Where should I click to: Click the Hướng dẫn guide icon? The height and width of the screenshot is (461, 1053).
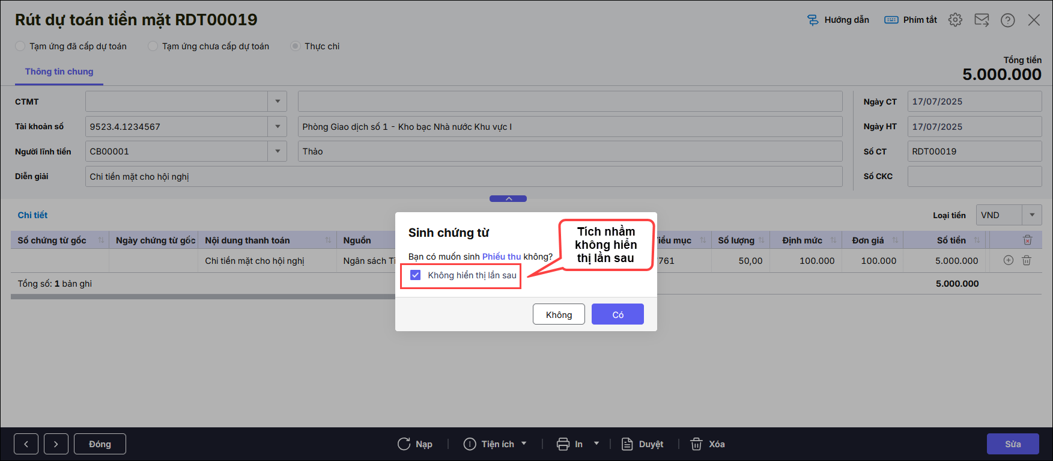coord(813,20)
